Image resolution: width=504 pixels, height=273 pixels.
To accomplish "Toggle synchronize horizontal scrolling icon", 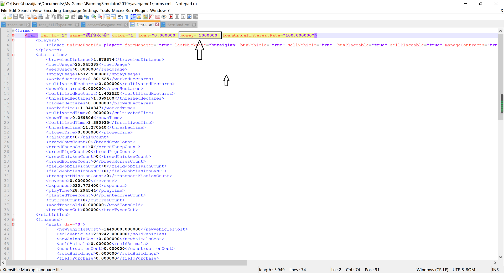I will (113, 17).
